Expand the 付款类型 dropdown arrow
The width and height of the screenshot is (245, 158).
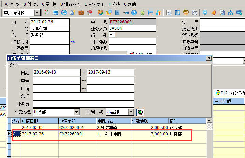point(76,112)
